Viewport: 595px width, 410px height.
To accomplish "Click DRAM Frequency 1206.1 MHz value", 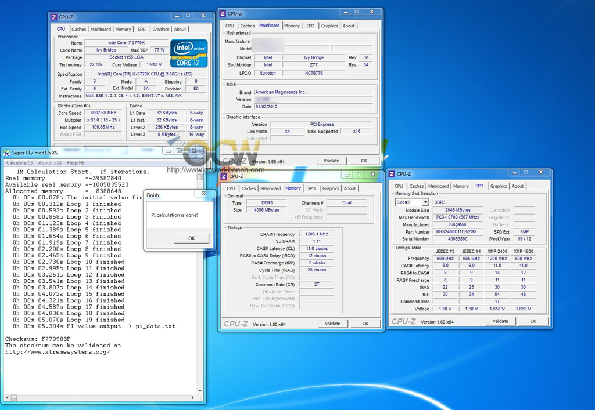I will pos(317,234).
